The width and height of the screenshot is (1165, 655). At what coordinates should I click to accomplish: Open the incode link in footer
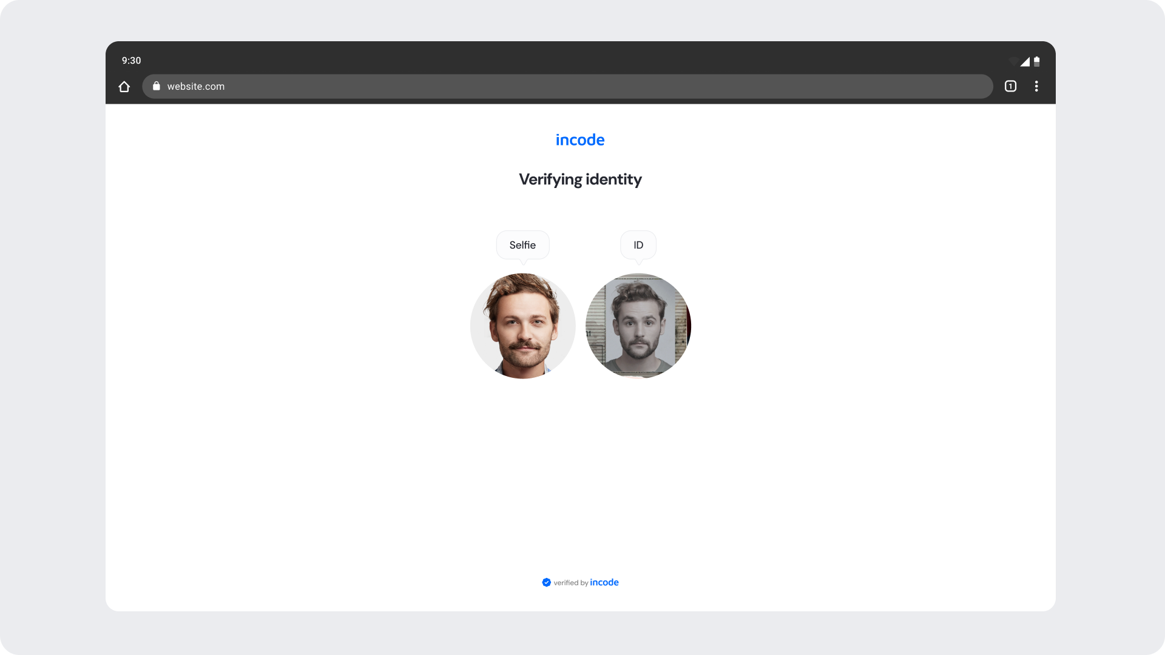[604, 582]
